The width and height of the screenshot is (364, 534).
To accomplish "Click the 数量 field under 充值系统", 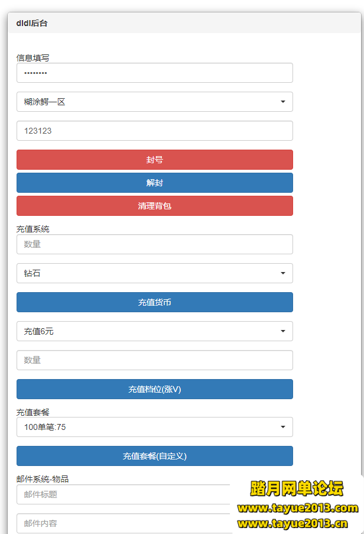I will pyautogui.click(x=154, y=244).
